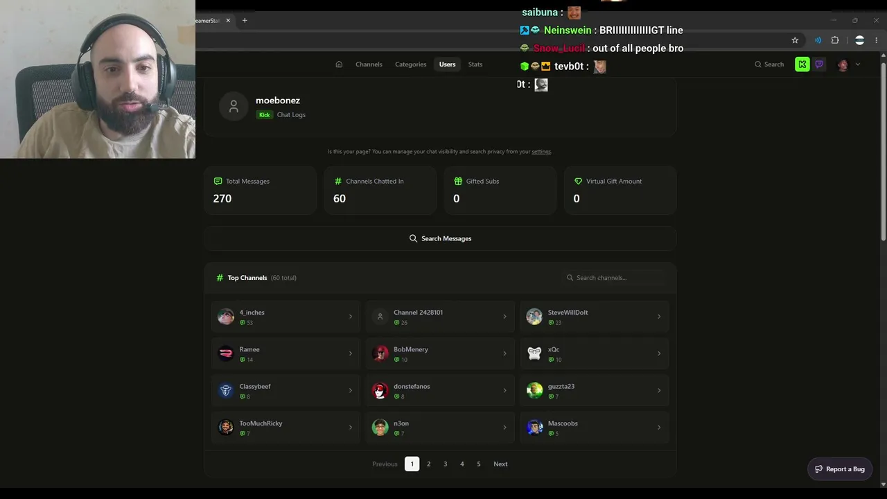Expand the account dropdown chevron

(x=858, y=64)
